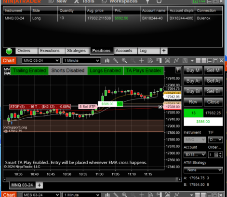Switch to the Log tab
This screenshot has height=197, width=227.
tap(149, 51)
